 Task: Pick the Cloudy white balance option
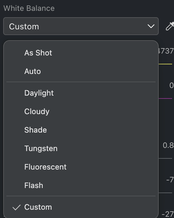[81, 111]
